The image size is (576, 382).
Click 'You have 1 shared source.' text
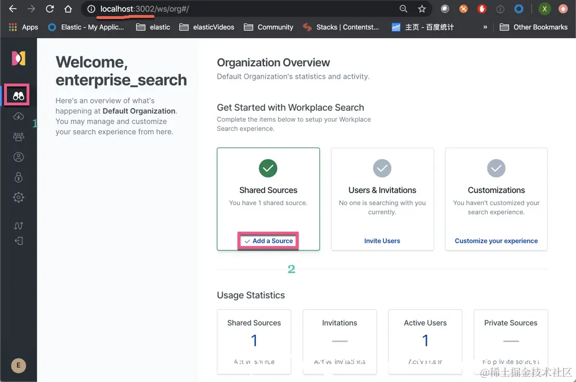[x=268, y=203]
